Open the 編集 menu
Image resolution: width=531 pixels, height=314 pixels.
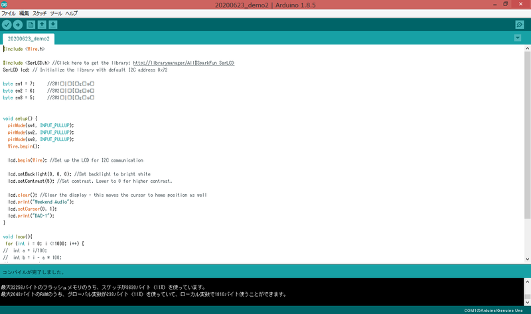(24, 13)
